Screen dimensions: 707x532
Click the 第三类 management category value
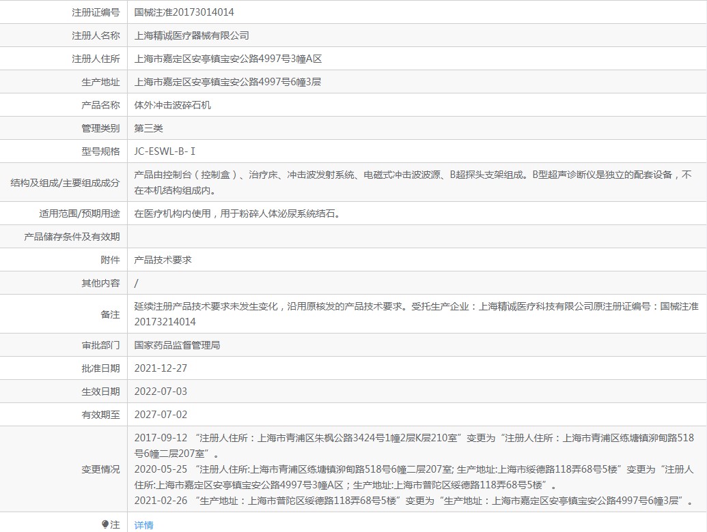pyautogui.click(x=148, y=128)
